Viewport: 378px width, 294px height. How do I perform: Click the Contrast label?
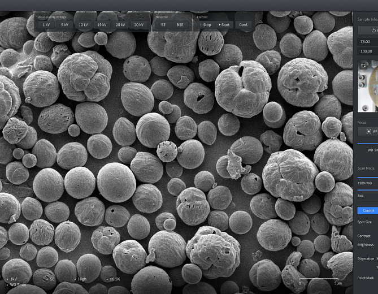coord(364,236)
